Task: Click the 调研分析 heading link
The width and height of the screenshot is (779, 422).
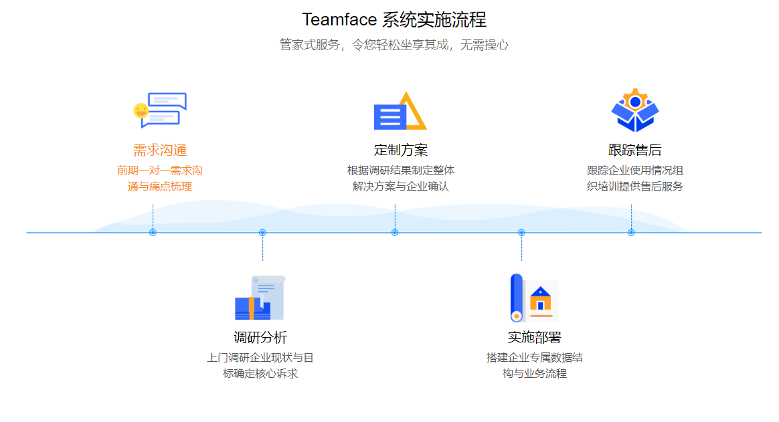Action: (x=261, y=336)
